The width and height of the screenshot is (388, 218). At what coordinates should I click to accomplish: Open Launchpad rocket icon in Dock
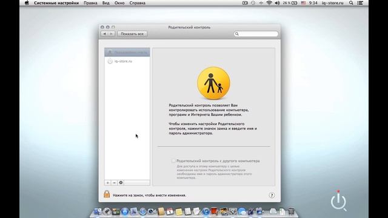coord(107,211)
